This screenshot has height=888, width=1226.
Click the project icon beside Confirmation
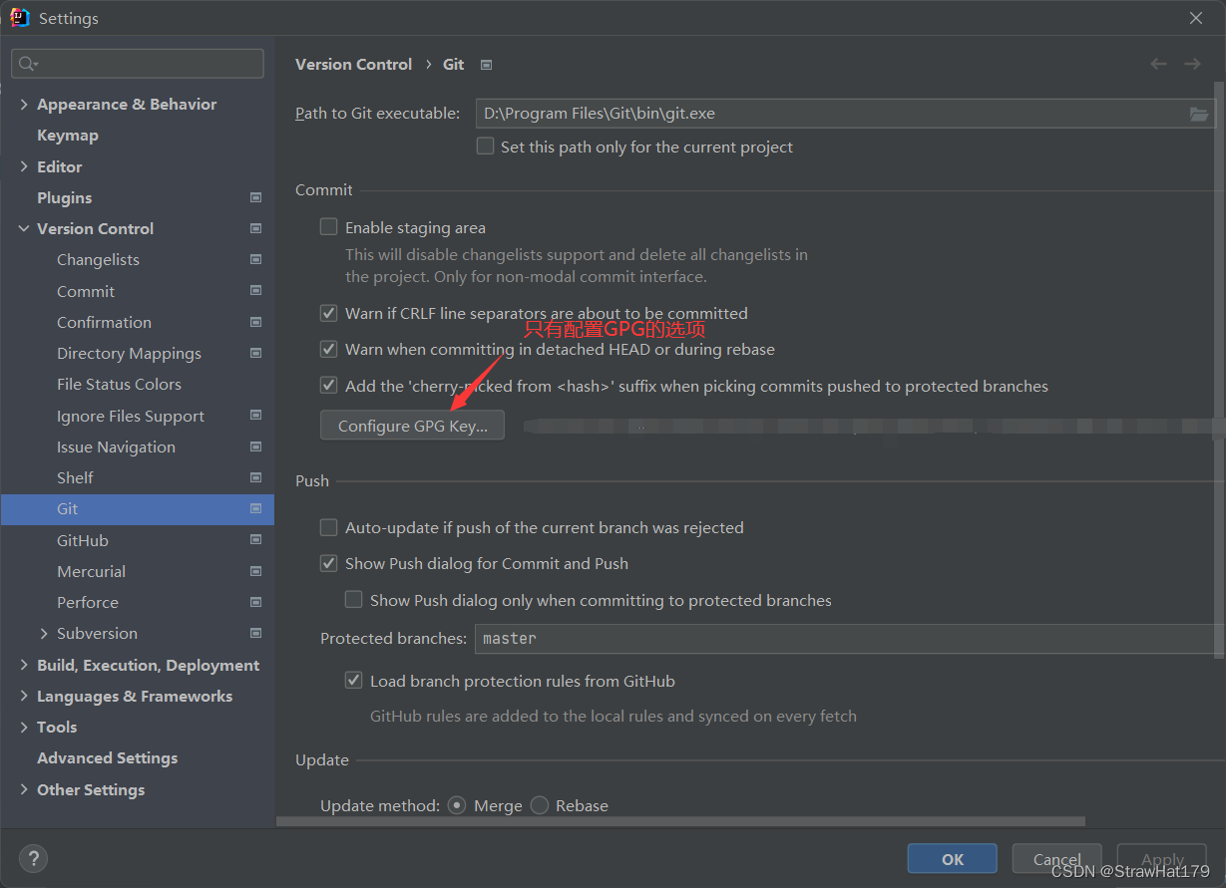coord(255,322)
